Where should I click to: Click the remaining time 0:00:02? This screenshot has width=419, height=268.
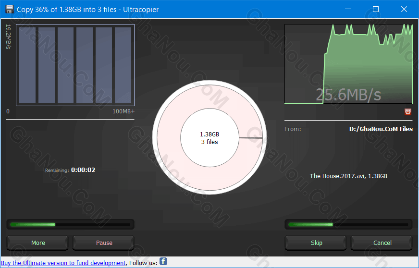pyautogui.click(x=83, y=170)
